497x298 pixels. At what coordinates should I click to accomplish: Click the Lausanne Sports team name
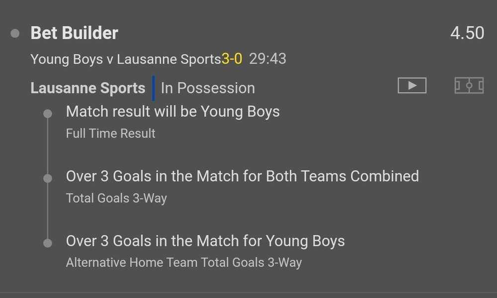pyautogui.click(x=88, y=88)
